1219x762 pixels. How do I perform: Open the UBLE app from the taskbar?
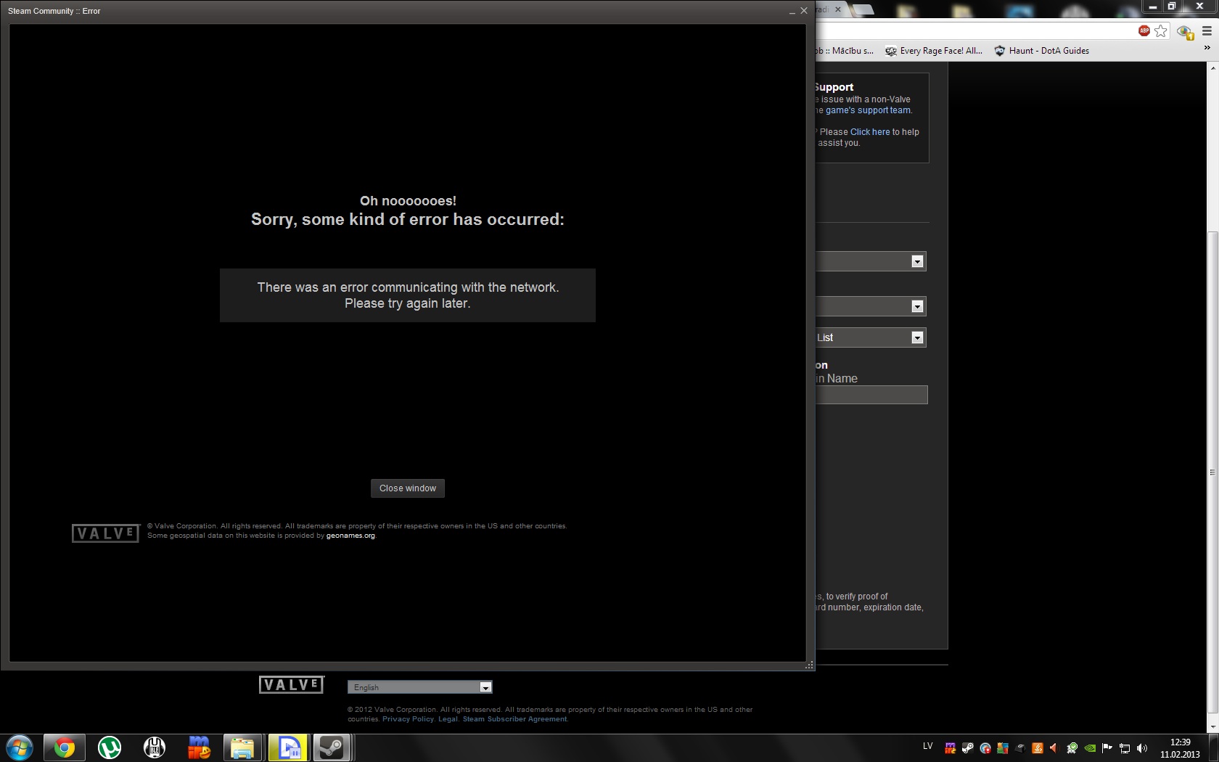click(x=155, y=747)
